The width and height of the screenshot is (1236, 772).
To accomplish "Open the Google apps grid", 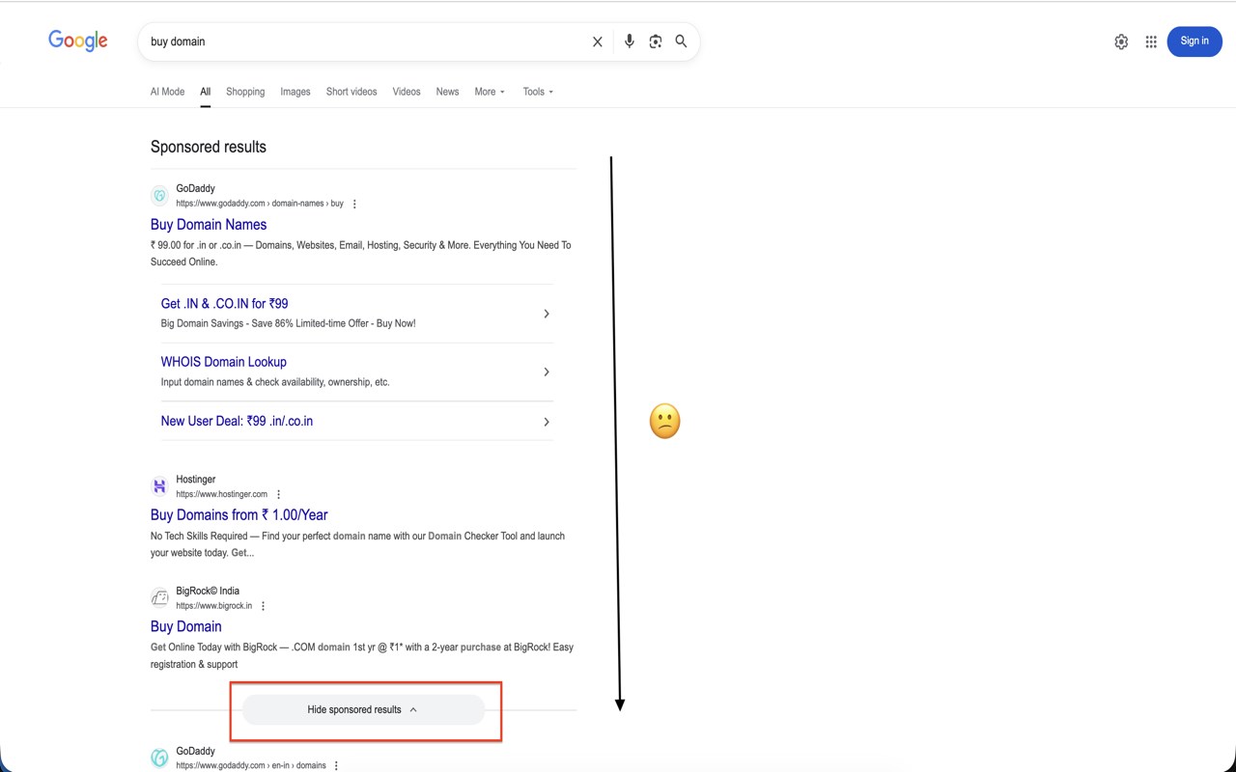I will [x=1151, y=41].
